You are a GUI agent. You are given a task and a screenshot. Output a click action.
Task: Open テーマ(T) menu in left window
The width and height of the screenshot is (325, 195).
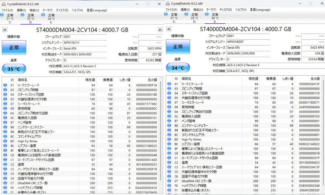click(x=47, y=10)
